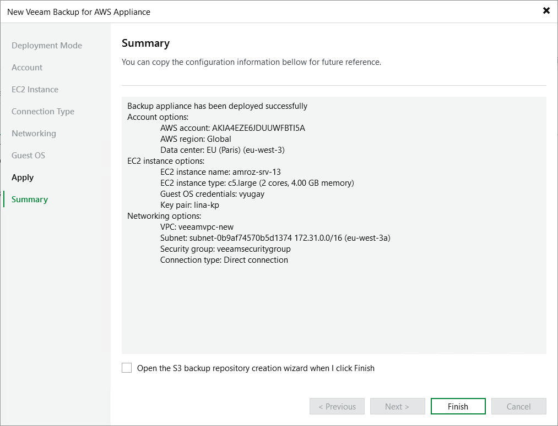Enable opening S3 repository wizard after Finish

pyautogui.click(x=126, y=368)
